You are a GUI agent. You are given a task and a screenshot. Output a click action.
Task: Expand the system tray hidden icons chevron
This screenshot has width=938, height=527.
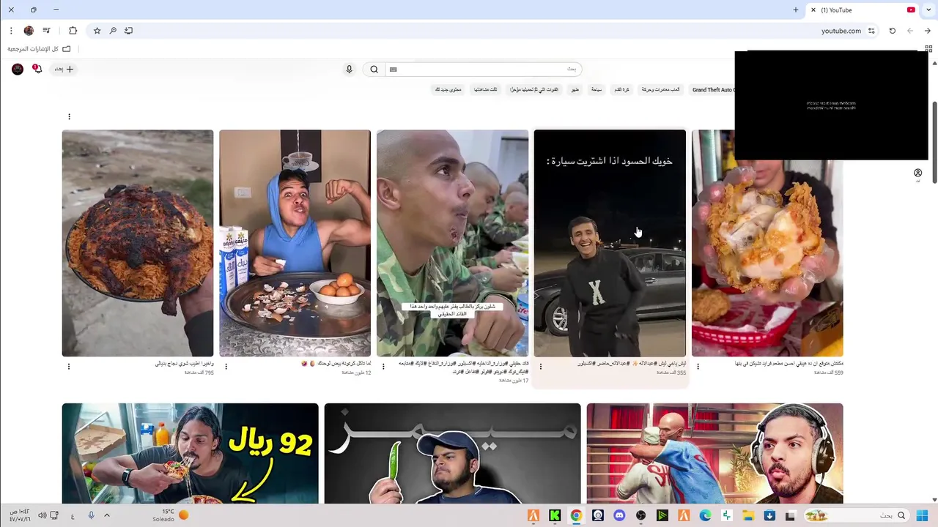tap(106, 515)
